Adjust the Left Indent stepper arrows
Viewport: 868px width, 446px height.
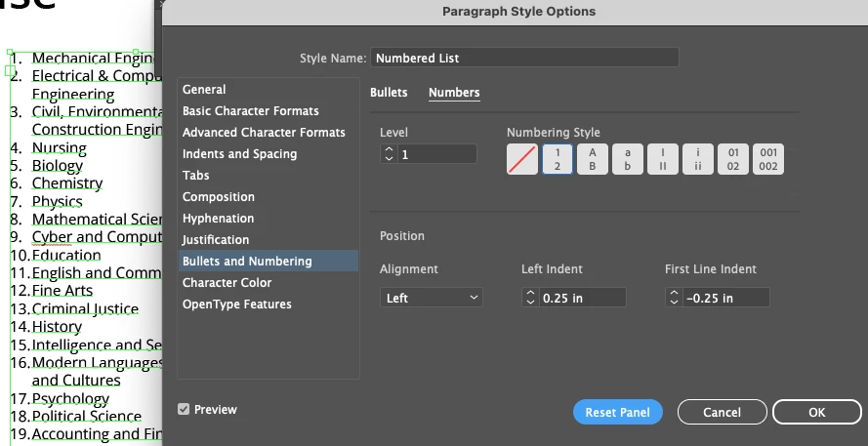point(530,298)
